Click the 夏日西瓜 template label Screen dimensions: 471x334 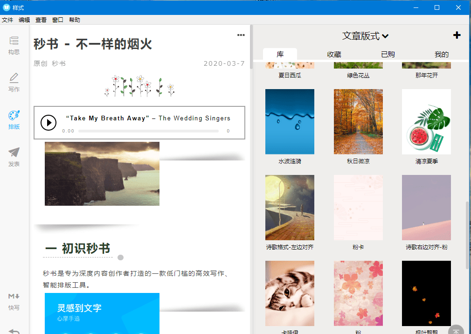(290, 76)
